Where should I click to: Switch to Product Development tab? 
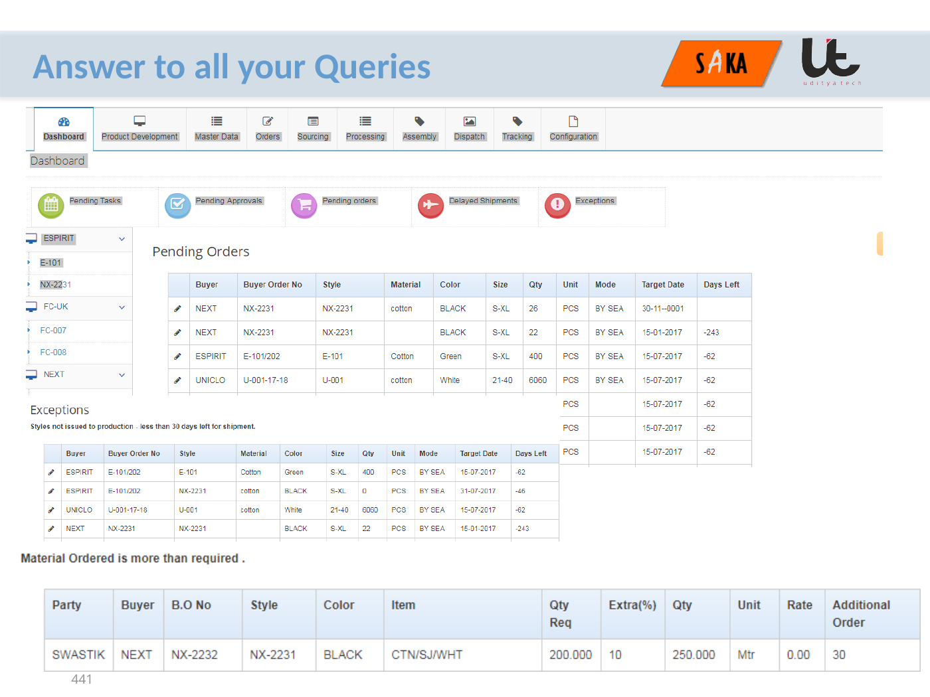139,129
